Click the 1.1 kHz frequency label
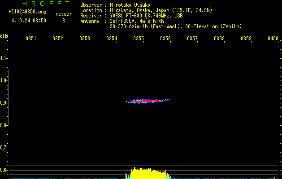 [x=4, y=58]
